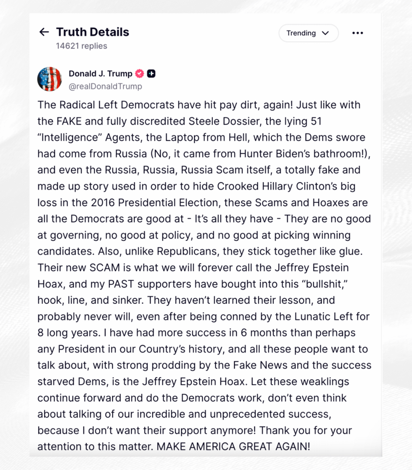
Task: Click the MAKE AMERICA GREAT AGAIN closing text
Action: 233,446
